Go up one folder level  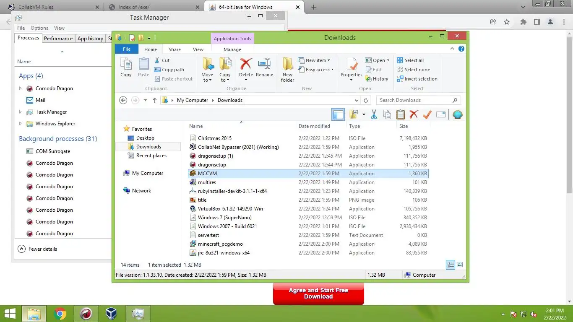(155, 100)
